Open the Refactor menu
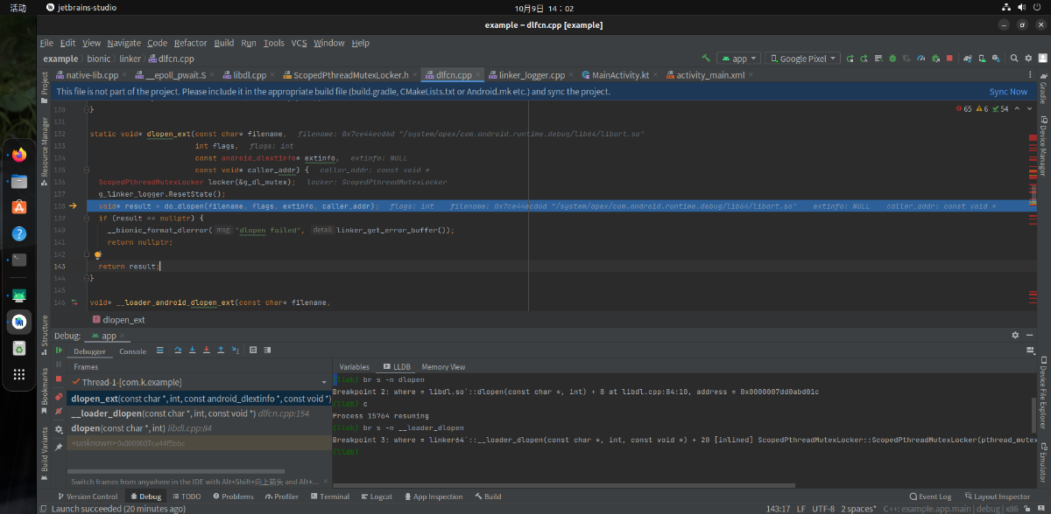1051x514 pixels. 190,43
